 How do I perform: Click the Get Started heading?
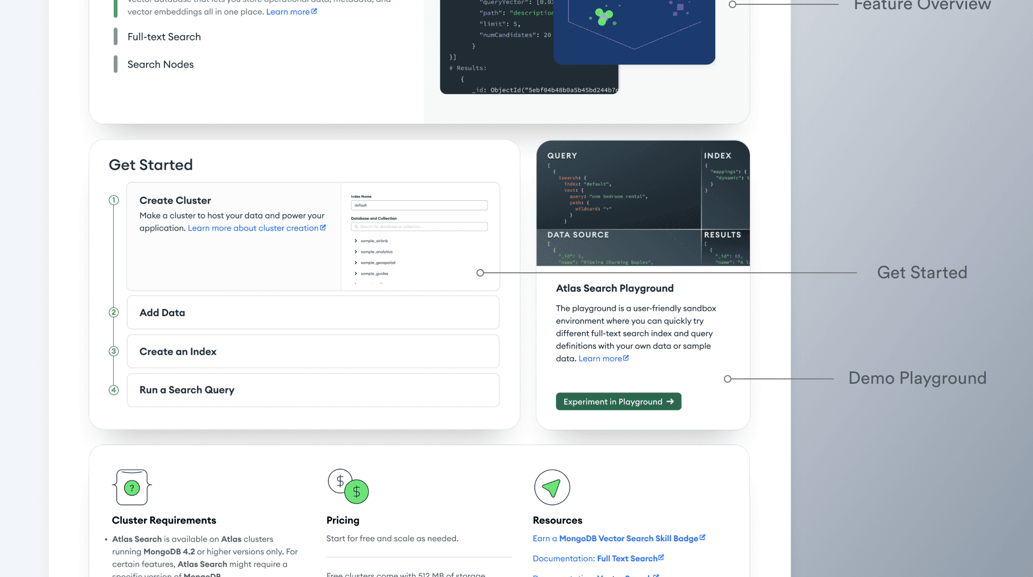(x=151, y=165)
